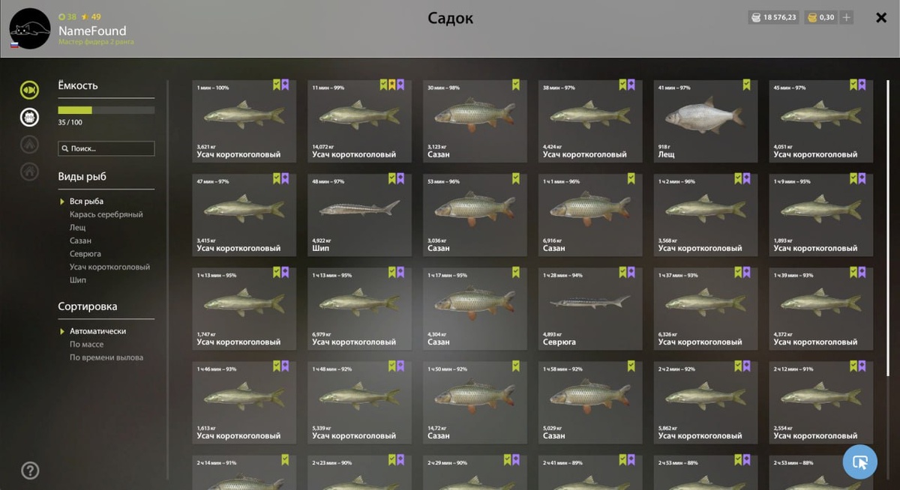The width and height of the screenshot is (900, 490).
Task: Open the fish keepnet sidebar icon
Action: (29, 90)
